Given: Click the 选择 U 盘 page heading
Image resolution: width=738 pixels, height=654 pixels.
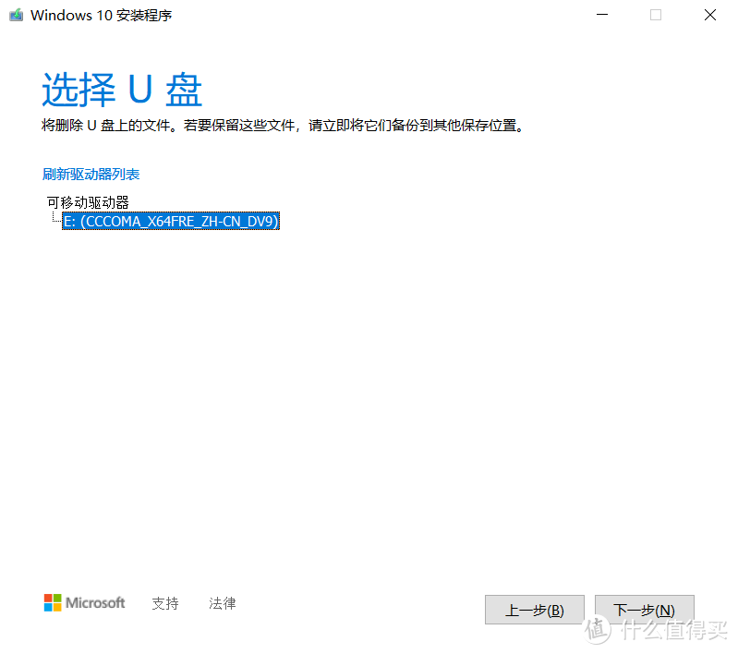Looking at the screenshot, I should (122, 90).
